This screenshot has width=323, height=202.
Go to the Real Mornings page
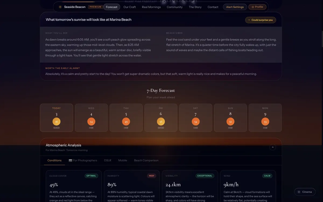coord(151,7)
